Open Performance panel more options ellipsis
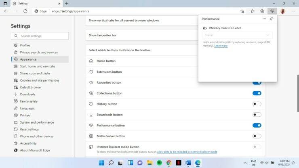The width and height of the screenshot is (299, 168). point(264,19)
